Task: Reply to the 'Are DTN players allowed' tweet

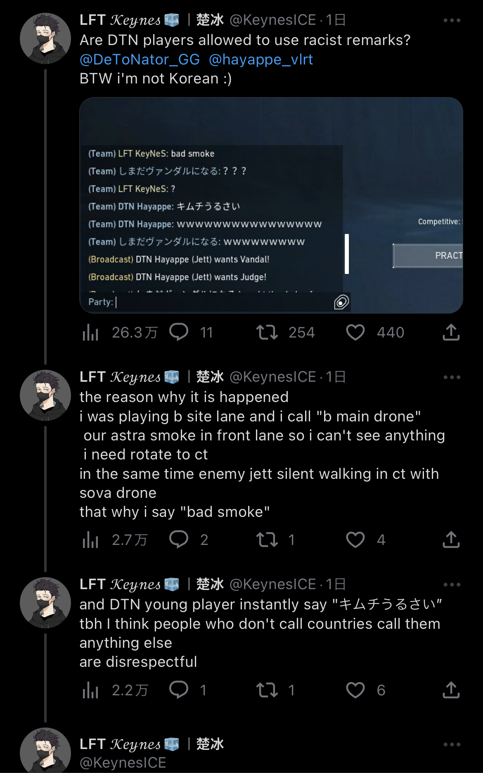Action: click(179, 332)
